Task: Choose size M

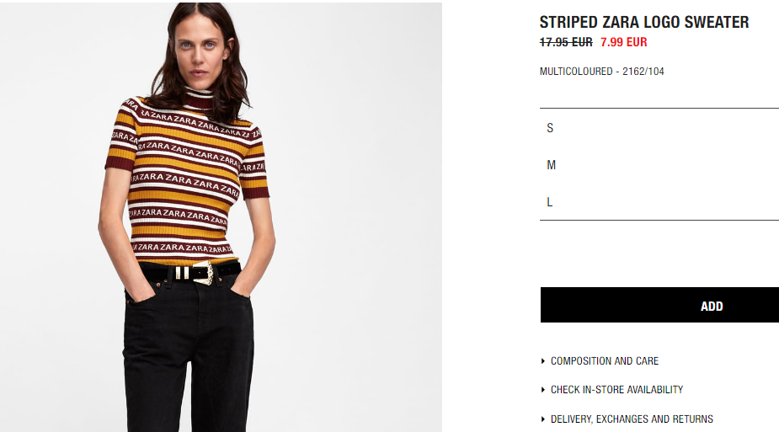Action: point(659,165)
